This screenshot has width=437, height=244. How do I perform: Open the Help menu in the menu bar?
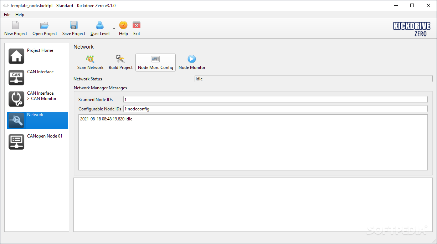(x=20, y=15)
